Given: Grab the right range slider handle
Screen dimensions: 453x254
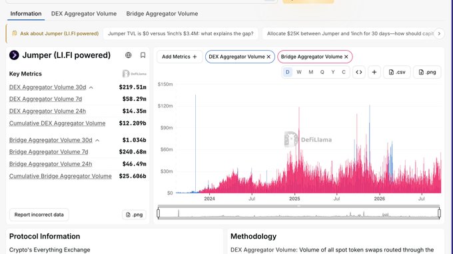Looking at the screenshot, I should click(439, 213).
